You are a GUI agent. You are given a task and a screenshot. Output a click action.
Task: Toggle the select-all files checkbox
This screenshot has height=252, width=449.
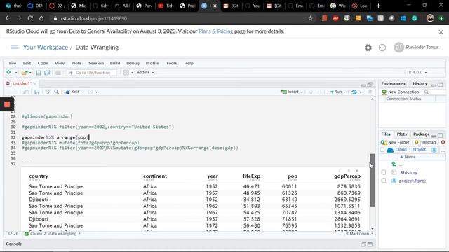382,150
